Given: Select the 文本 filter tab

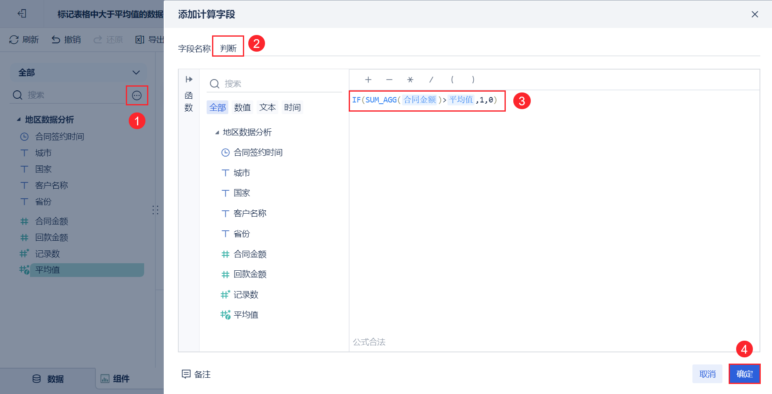Looking at the screenshot, I should 267,107.
